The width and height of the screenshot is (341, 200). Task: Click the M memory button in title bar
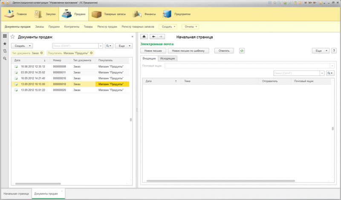coord(306,3)
